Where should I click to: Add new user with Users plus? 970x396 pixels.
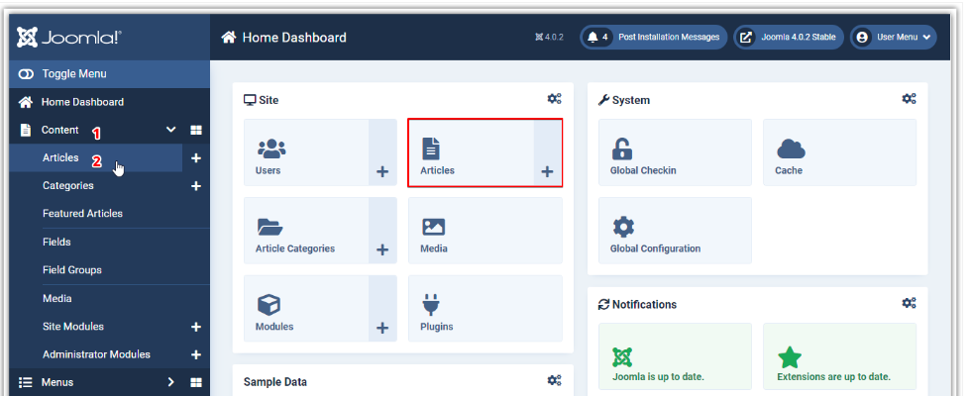click(382, 171)
